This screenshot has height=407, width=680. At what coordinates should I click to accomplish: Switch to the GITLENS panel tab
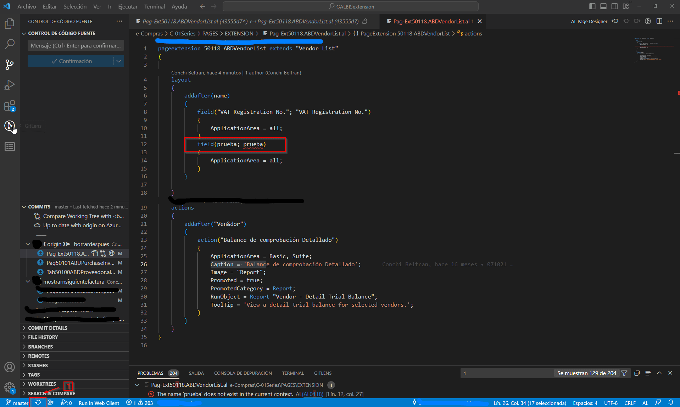323,373
